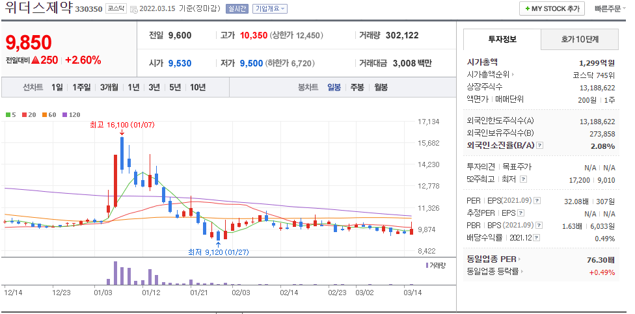Open the help icon after PER EPS(2021.09)
This screenshot has height=314, width=635.
537,201
